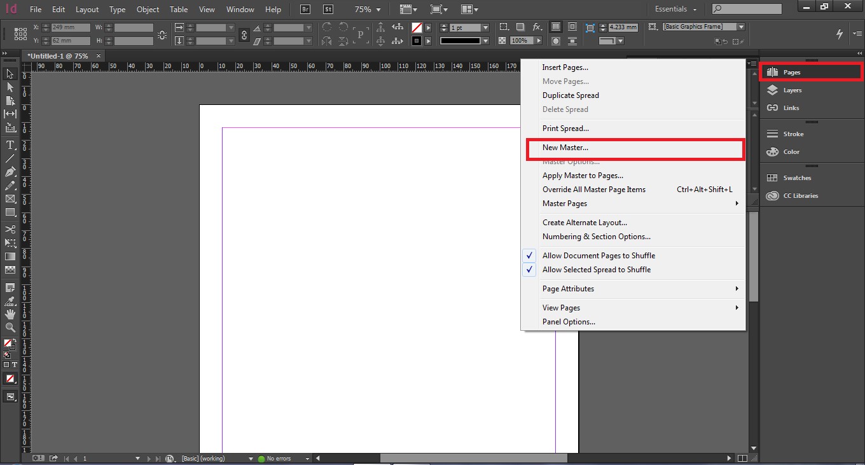Open the Object menu
Screen dimensions: 865x465
tap(148, 10)
